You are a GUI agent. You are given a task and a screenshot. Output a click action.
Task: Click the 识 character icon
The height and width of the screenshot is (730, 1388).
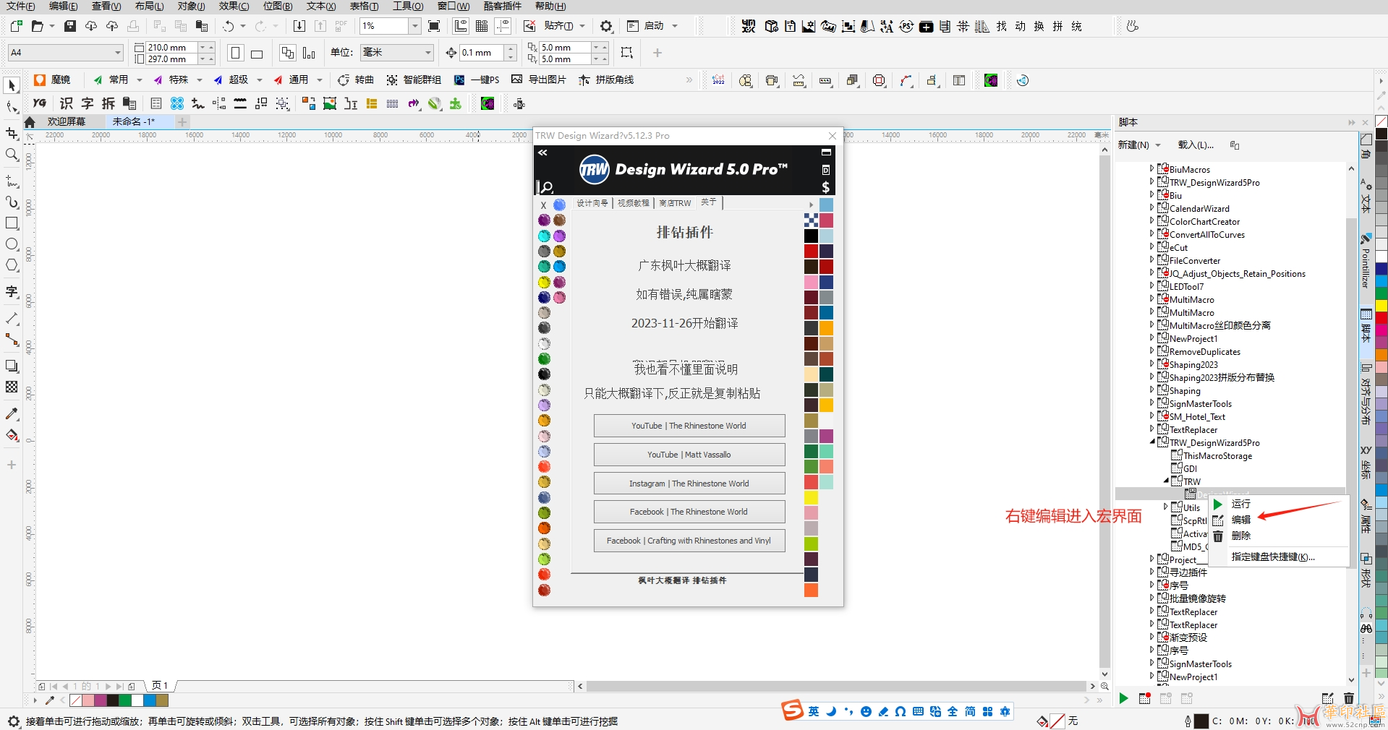(x=66, y=103)
